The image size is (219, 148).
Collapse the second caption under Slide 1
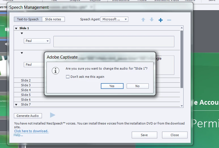22,53
